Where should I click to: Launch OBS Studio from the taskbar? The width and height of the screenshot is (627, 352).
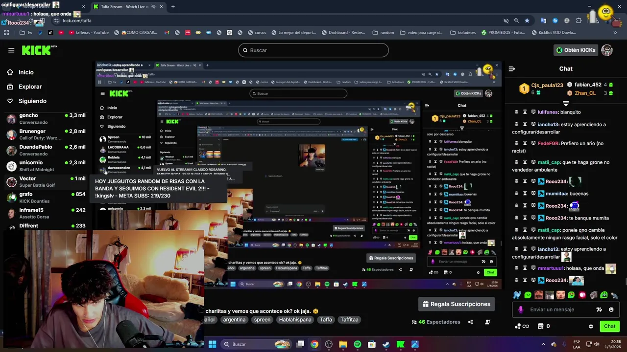(x=329, y=344)
